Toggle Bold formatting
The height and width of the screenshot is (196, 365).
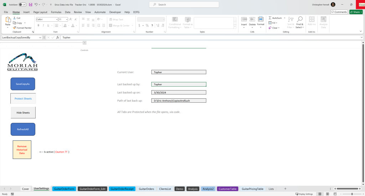coord(38,25)
